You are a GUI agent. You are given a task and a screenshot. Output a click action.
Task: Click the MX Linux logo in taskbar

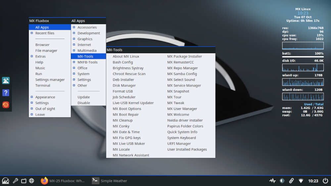click(6, 181)
